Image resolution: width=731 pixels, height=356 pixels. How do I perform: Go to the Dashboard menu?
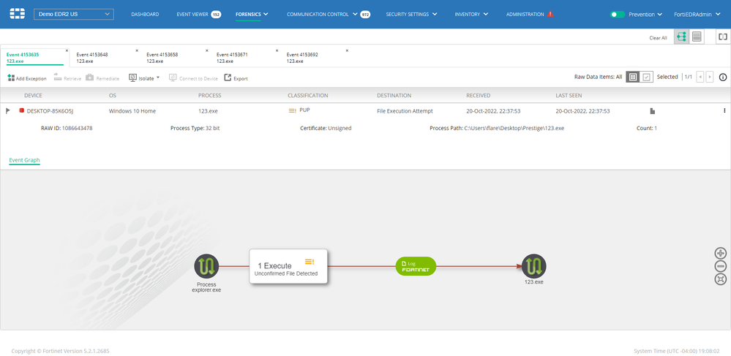point(145,15)
